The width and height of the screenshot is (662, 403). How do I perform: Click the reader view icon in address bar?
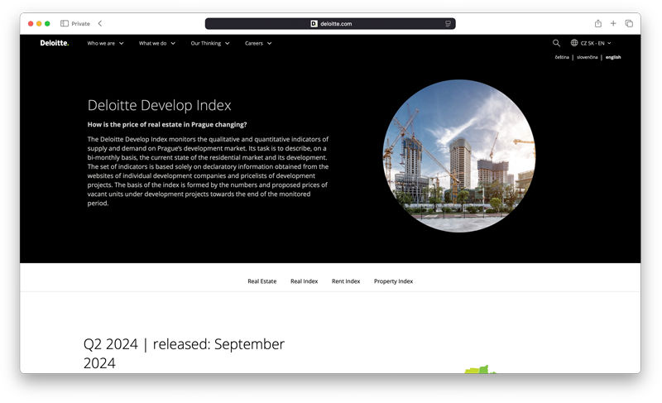tap(448, 24)
